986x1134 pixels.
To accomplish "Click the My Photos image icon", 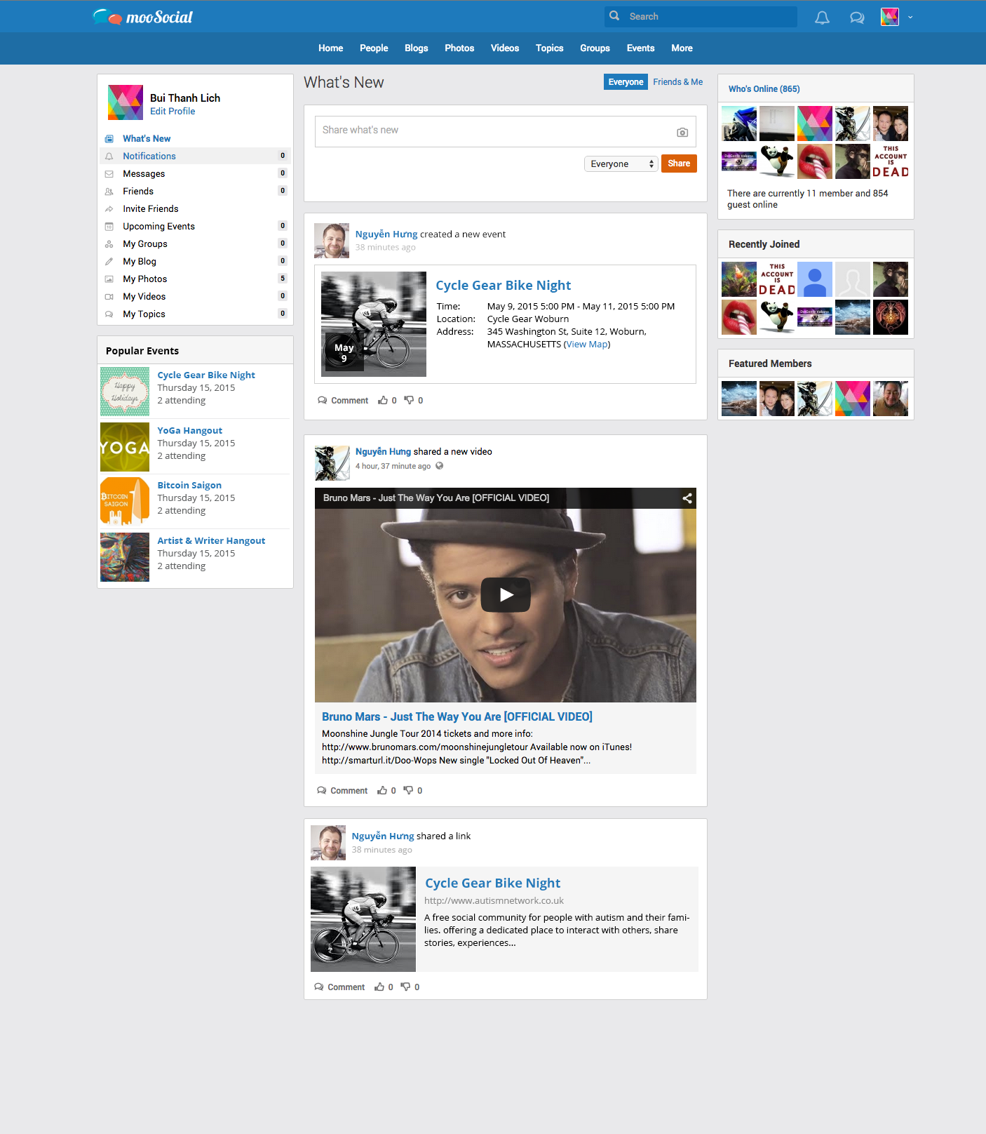I will 109,279.
